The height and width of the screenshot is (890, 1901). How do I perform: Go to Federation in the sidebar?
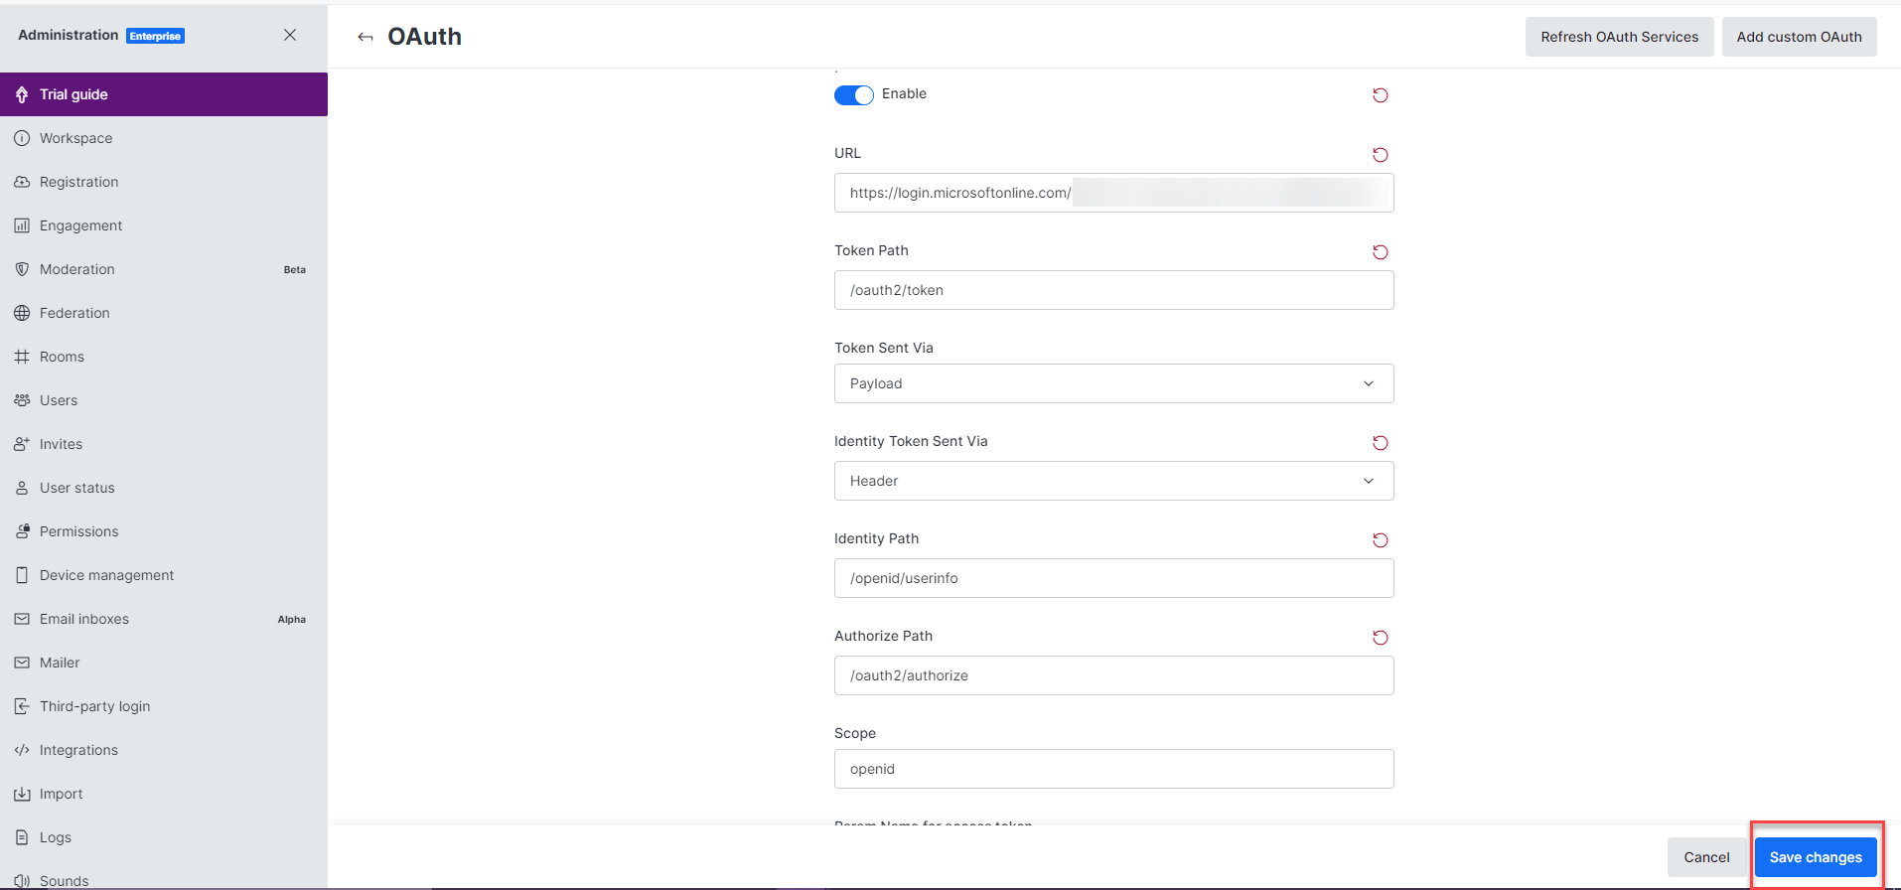(74, 313)
